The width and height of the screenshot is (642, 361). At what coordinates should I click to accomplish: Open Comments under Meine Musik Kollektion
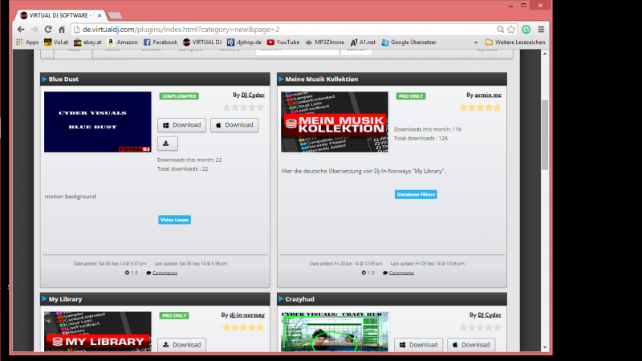401,273
